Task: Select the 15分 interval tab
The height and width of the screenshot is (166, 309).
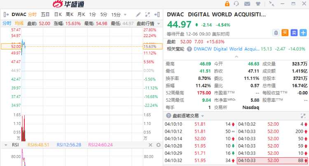Action: click(116, 15)
